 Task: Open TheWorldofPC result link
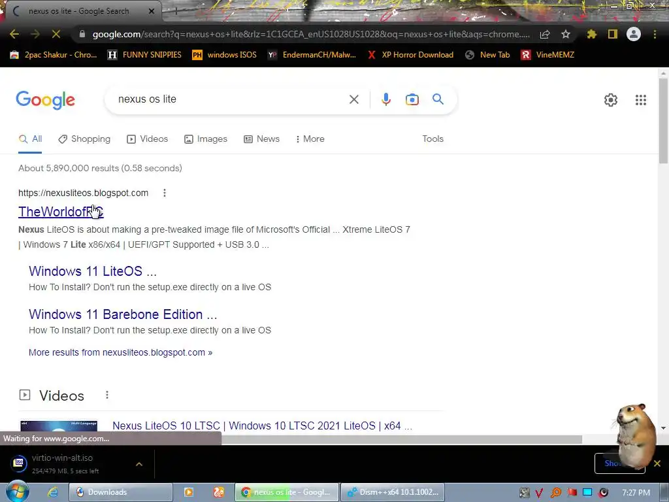click(61, 212)
